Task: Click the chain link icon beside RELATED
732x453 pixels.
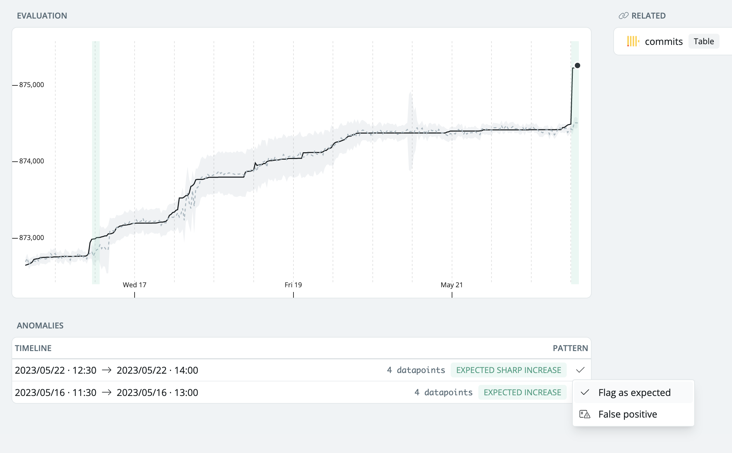Action: (623, 16)
